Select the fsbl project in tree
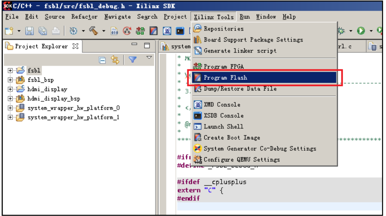 coord(34,71)
